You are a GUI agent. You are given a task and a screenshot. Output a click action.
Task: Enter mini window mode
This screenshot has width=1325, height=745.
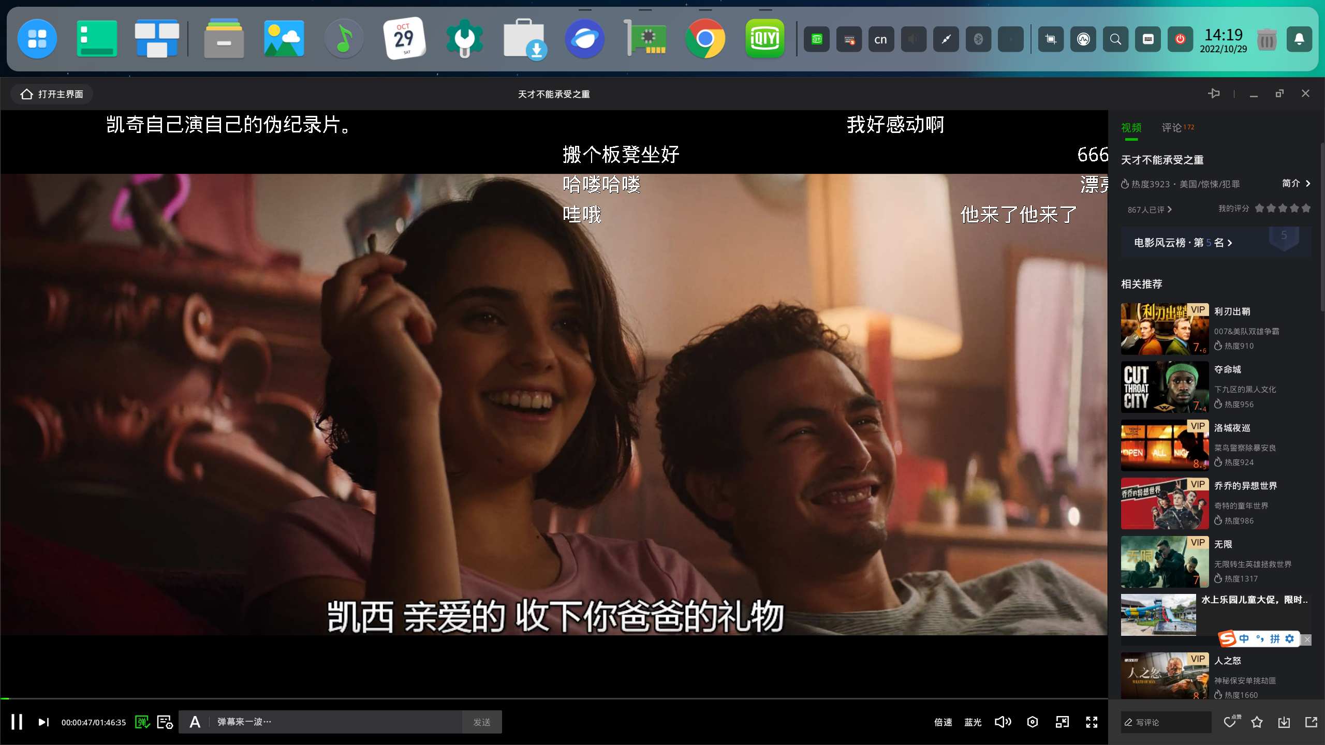(1062, 722)
